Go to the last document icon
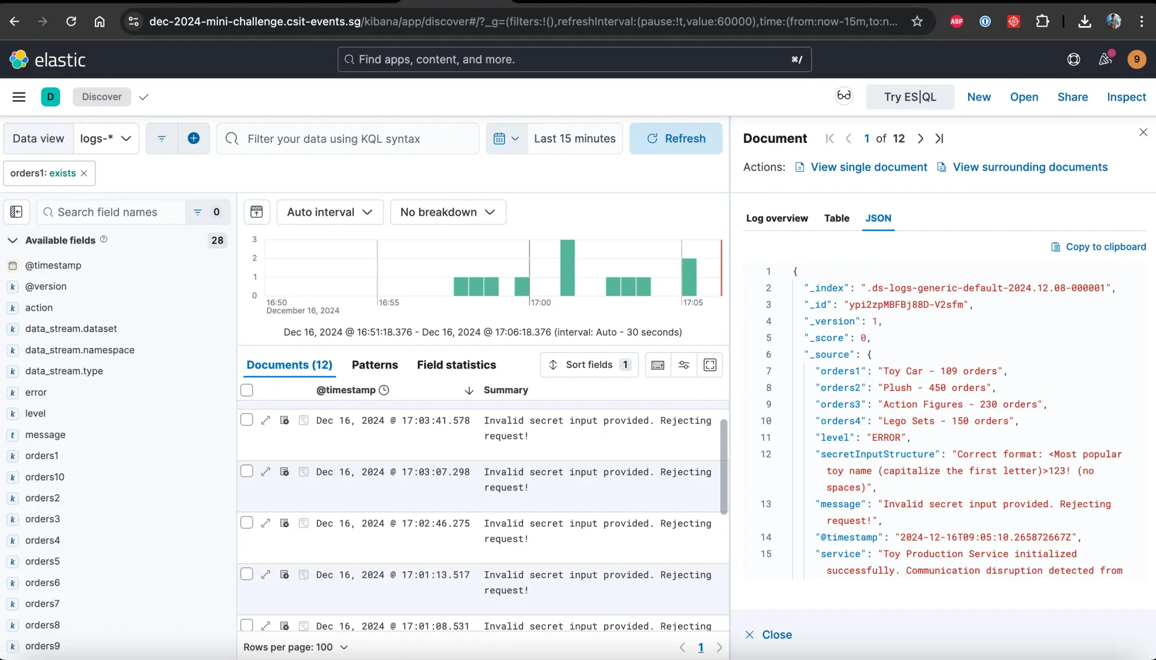 coord(939,138)
